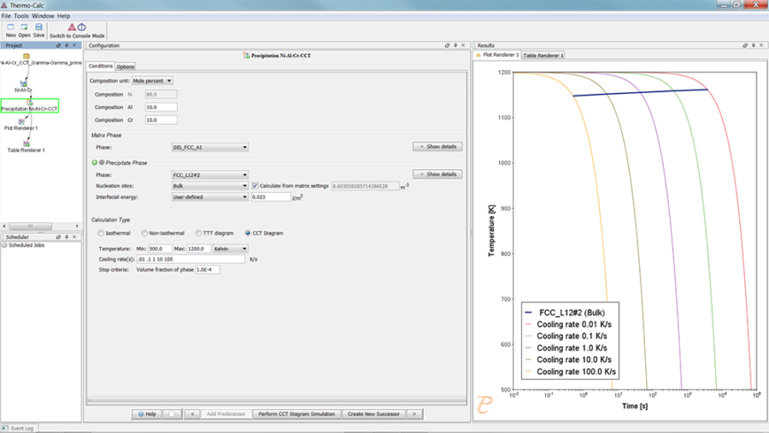769x433 pixels.
Task: Click the New project toolbar icon
Action: (10, 29)
